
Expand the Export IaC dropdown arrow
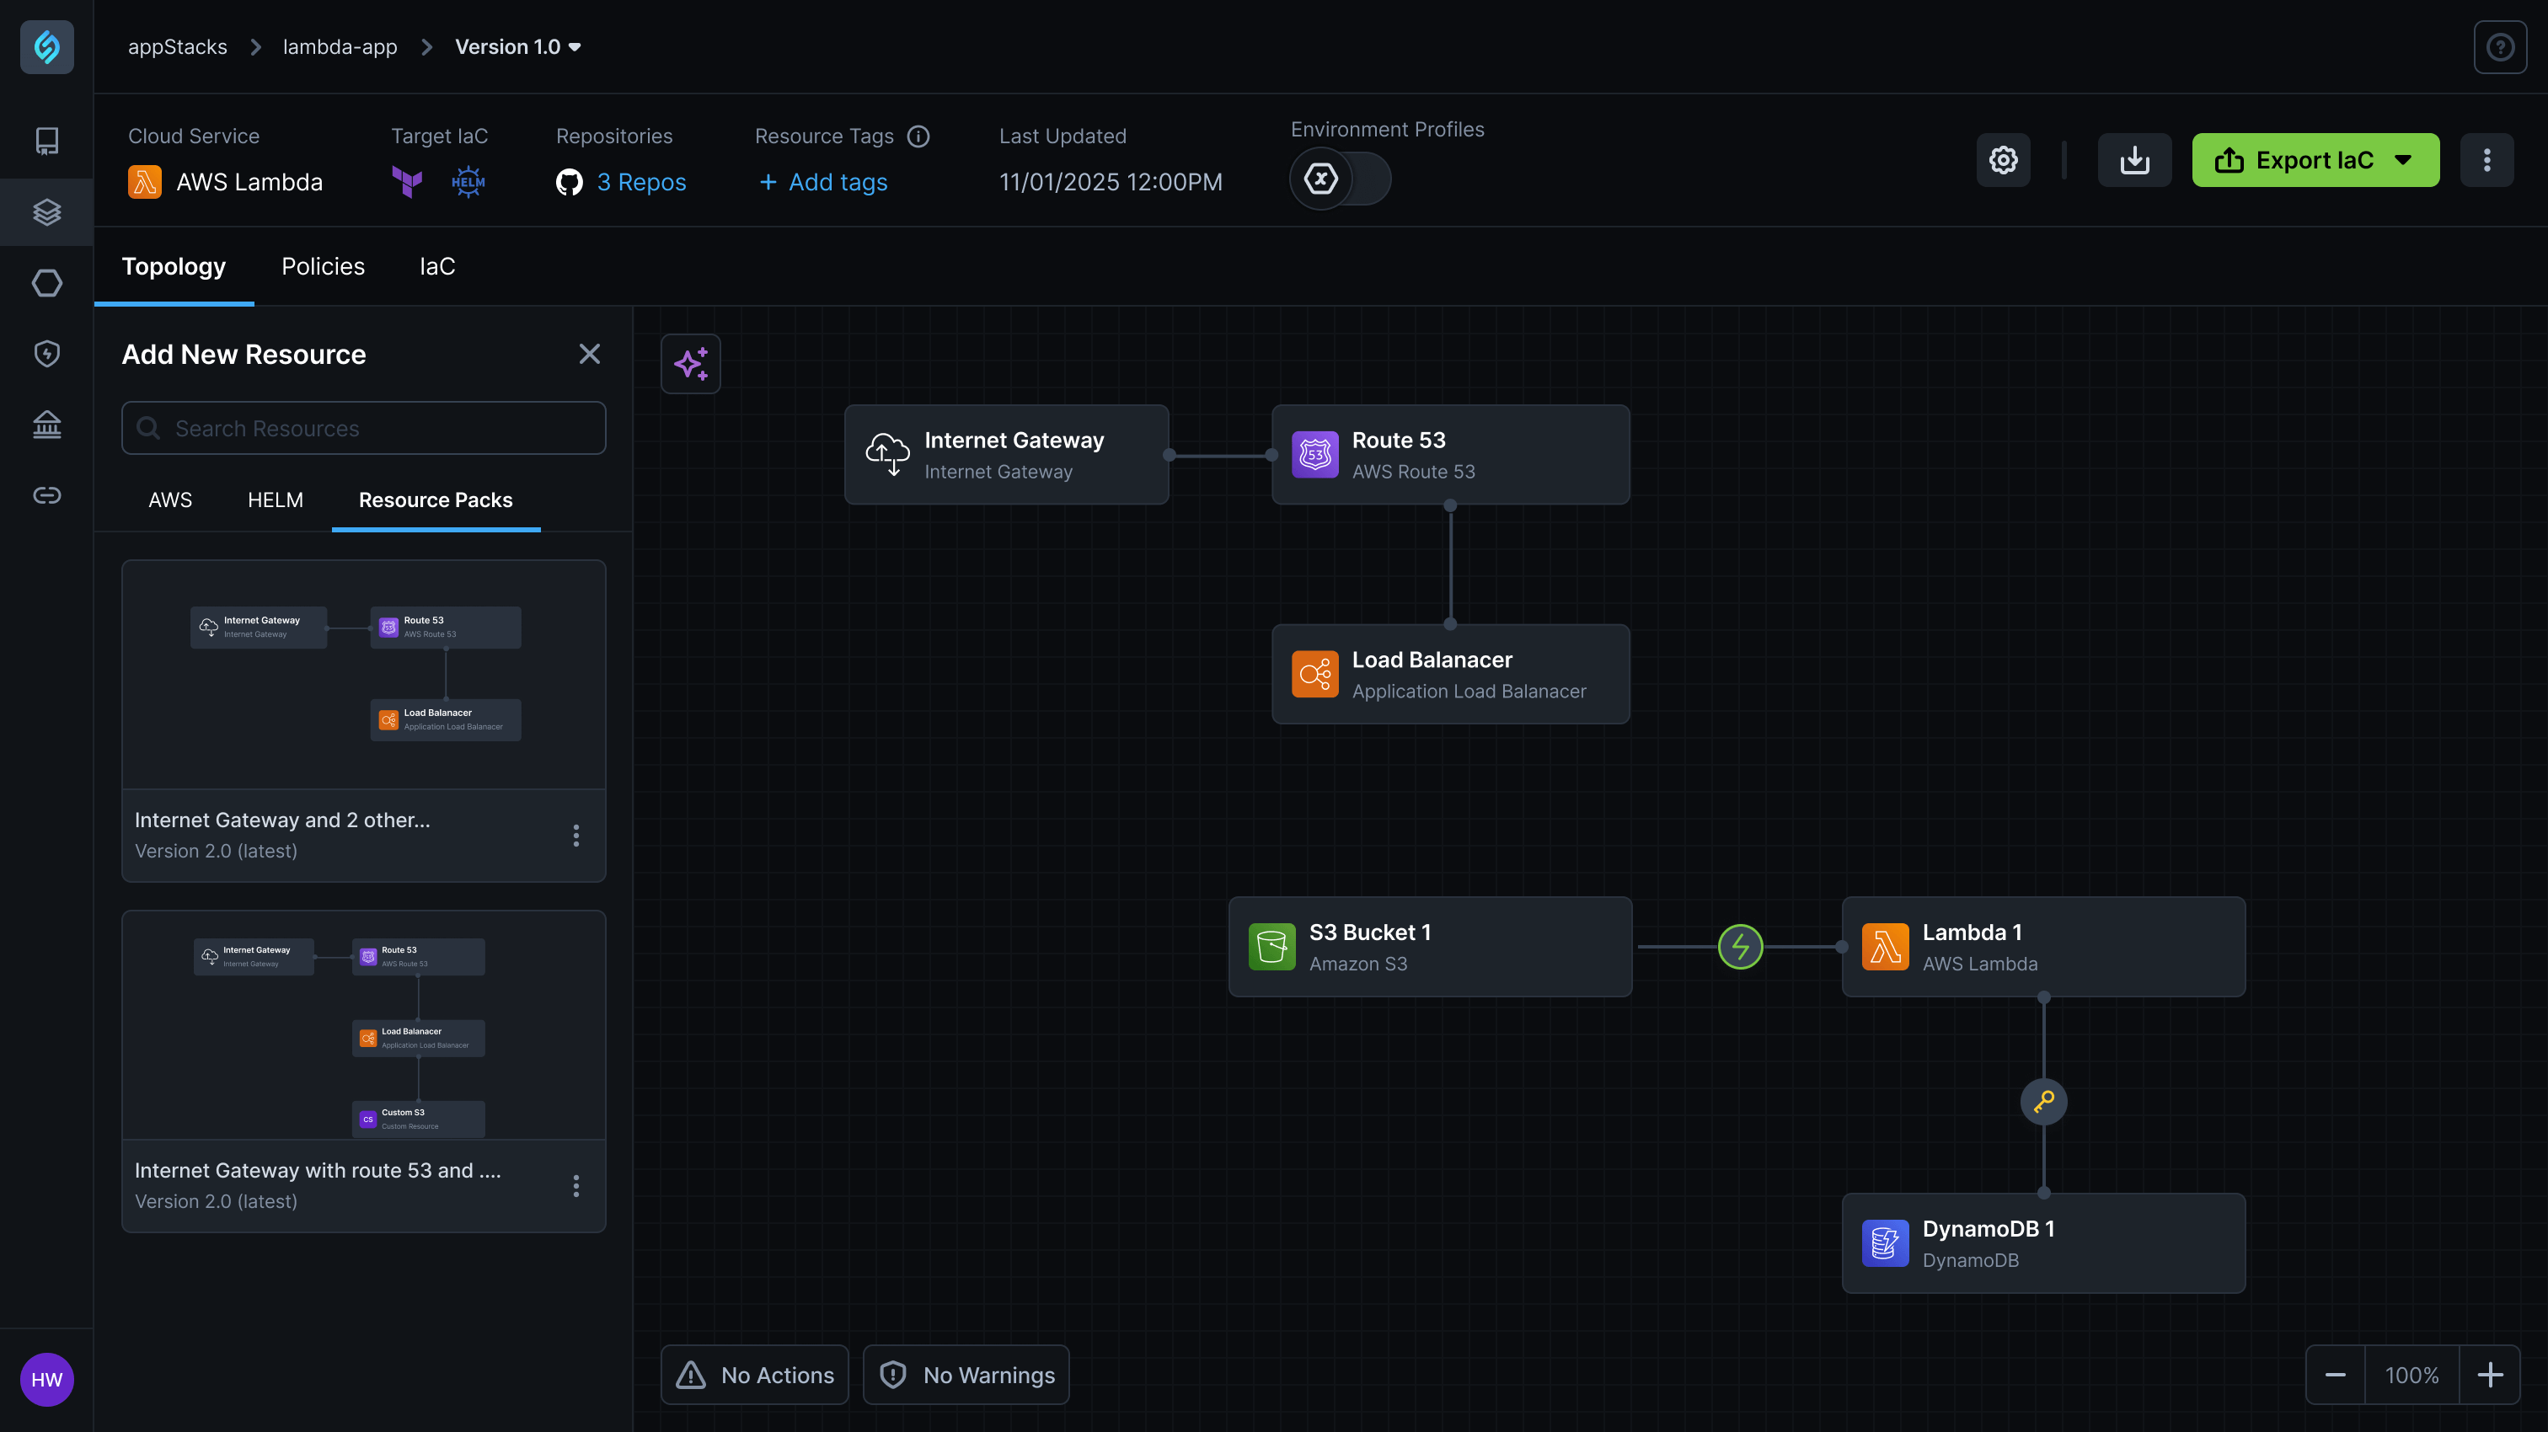2402,160
